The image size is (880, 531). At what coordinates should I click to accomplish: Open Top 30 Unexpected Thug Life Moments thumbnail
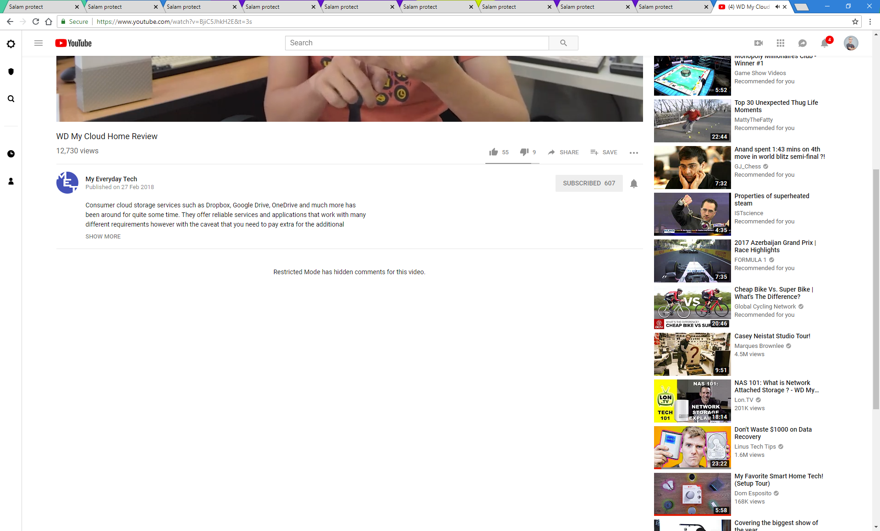692,121
